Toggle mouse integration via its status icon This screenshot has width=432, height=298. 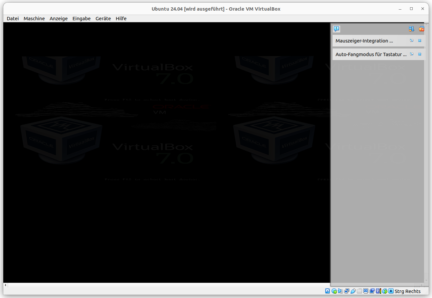coord(384,291)
